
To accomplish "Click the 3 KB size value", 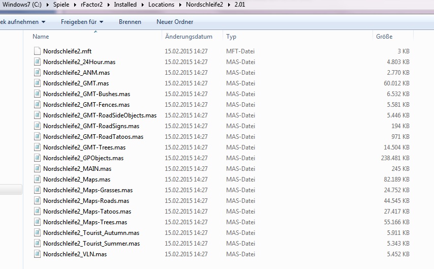I will click(404, 51).
